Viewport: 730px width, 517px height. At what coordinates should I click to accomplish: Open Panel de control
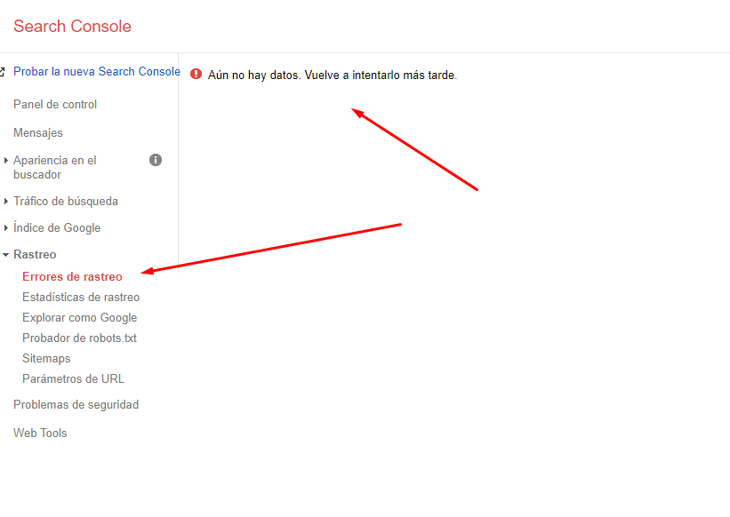tap(55, 105)
